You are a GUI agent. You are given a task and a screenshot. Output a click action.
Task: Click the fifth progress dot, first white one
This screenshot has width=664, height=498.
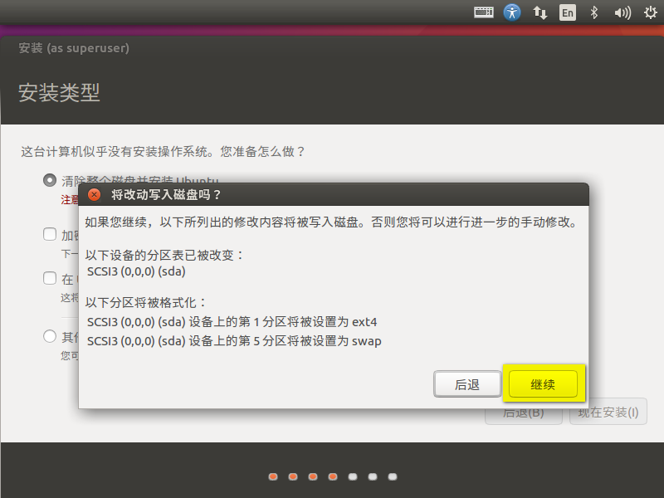[353, 476]
